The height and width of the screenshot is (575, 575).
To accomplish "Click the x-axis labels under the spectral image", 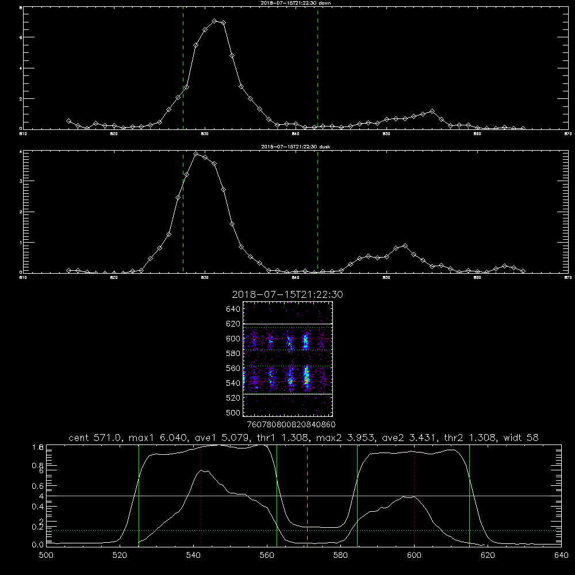I will pos(291,424).
